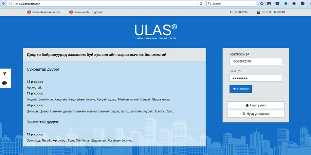The width and height of the screenshot is (311, 155).
Task: Bookmark this page with the star icon
Action: coord(262,4)
